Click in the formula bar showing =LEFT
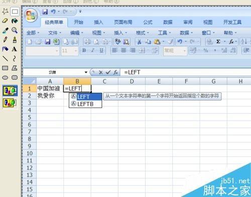Viewport: 251px width, 197px height. [186, 72]
